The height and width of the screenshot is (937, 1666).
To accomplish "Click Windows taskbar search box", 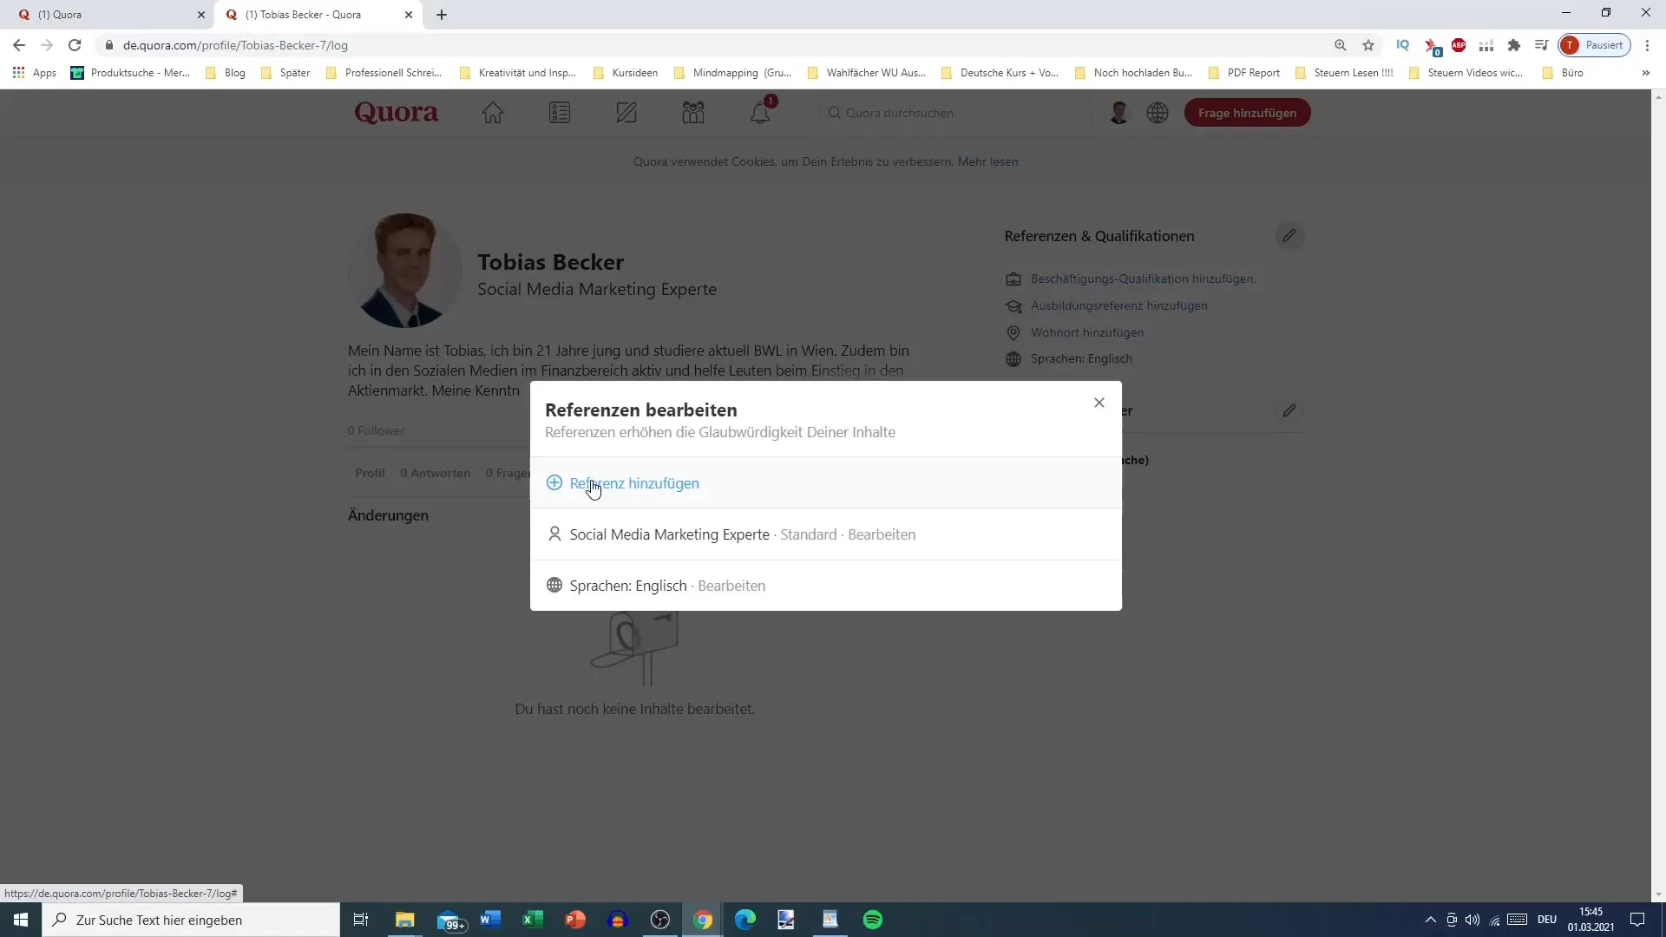I will pyautogui.click(x=191, y=920).
